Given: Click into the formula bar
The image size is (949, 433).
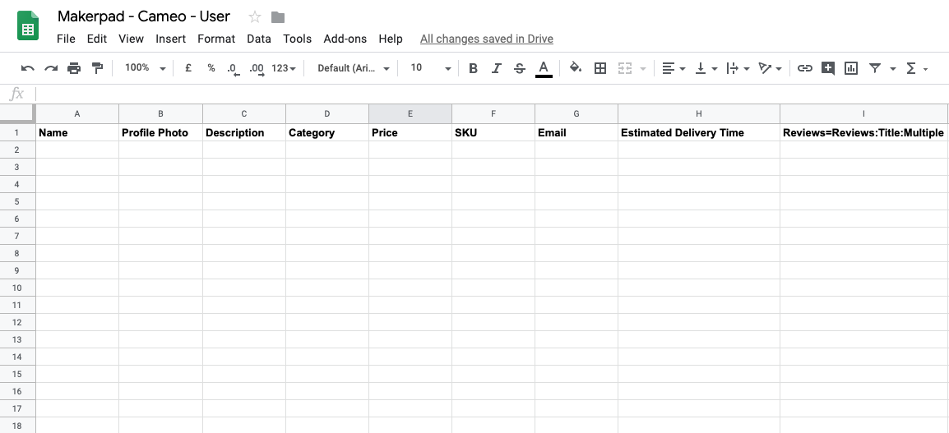Looking at the screenshot, I should pyautogui.click(x=490, y=94).
